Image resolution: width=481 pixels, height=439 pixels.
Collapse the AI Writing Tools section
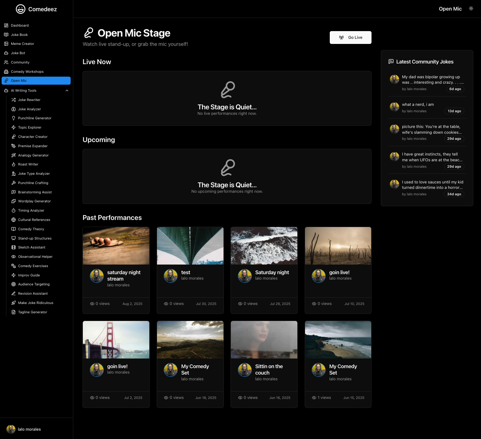(x=66, y=90)
